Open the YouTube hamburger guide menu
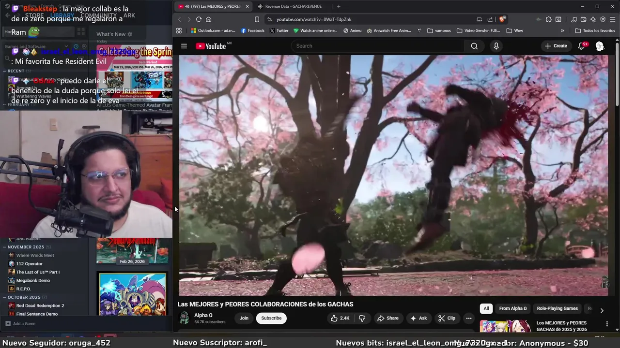620x348 pixels. (184, 46)
